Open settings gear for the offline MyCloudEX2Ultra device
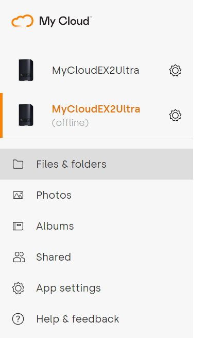 click(x=175, y=115)
